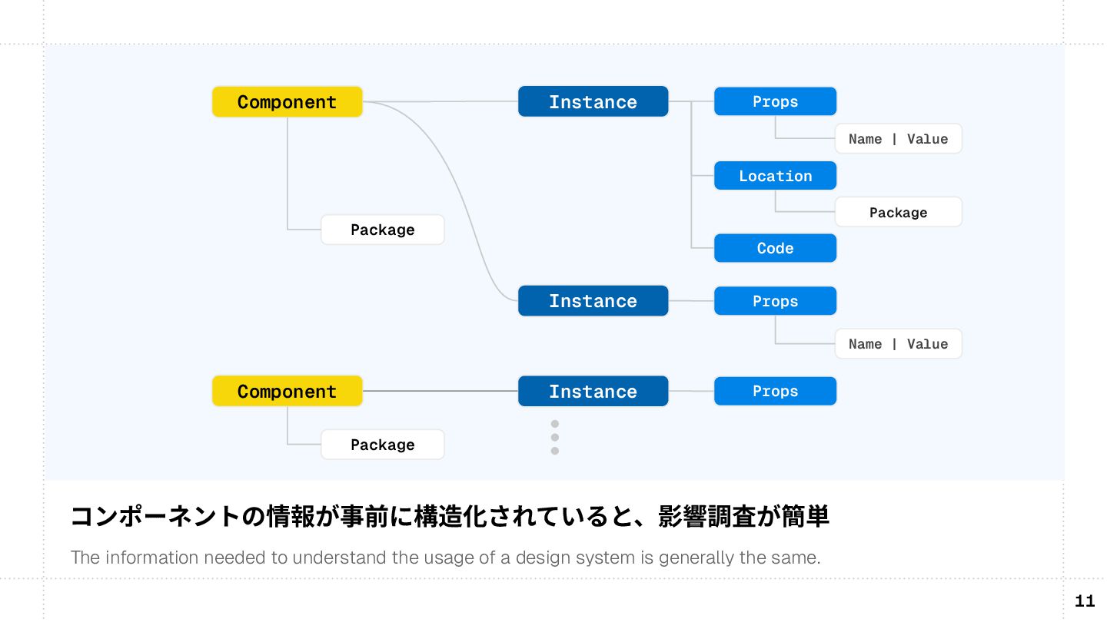The height and width of the screenshot is (622, 1107).
Task: Click the top yellow Component node
Action: (287, 102)
